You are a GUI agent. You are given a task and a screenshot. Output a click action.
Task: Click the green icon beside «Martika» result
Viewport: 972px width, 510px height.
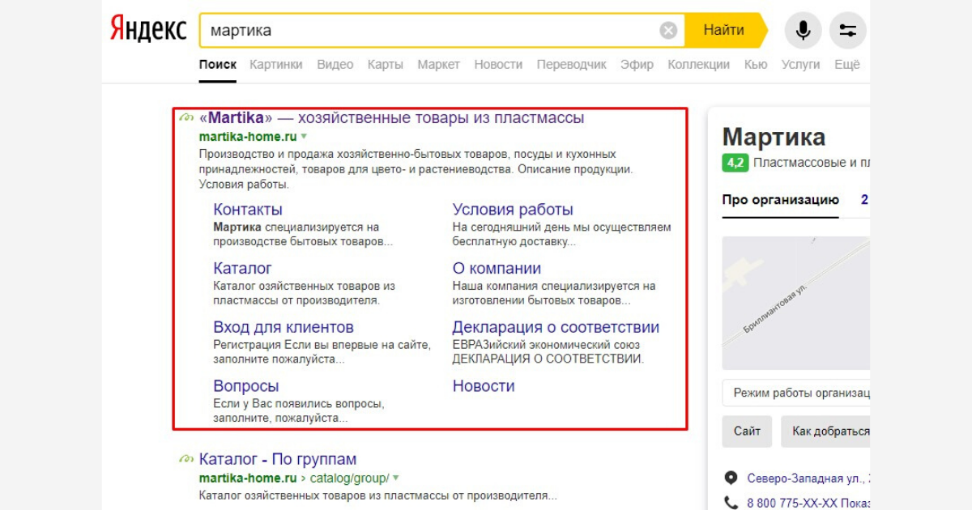click(185, 118)
